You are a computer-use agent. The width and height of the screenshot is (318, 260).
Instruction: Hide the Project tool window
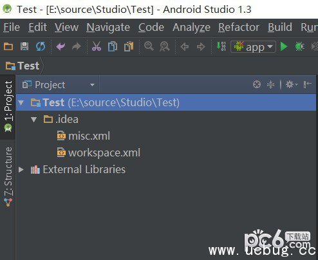[307, 84]
